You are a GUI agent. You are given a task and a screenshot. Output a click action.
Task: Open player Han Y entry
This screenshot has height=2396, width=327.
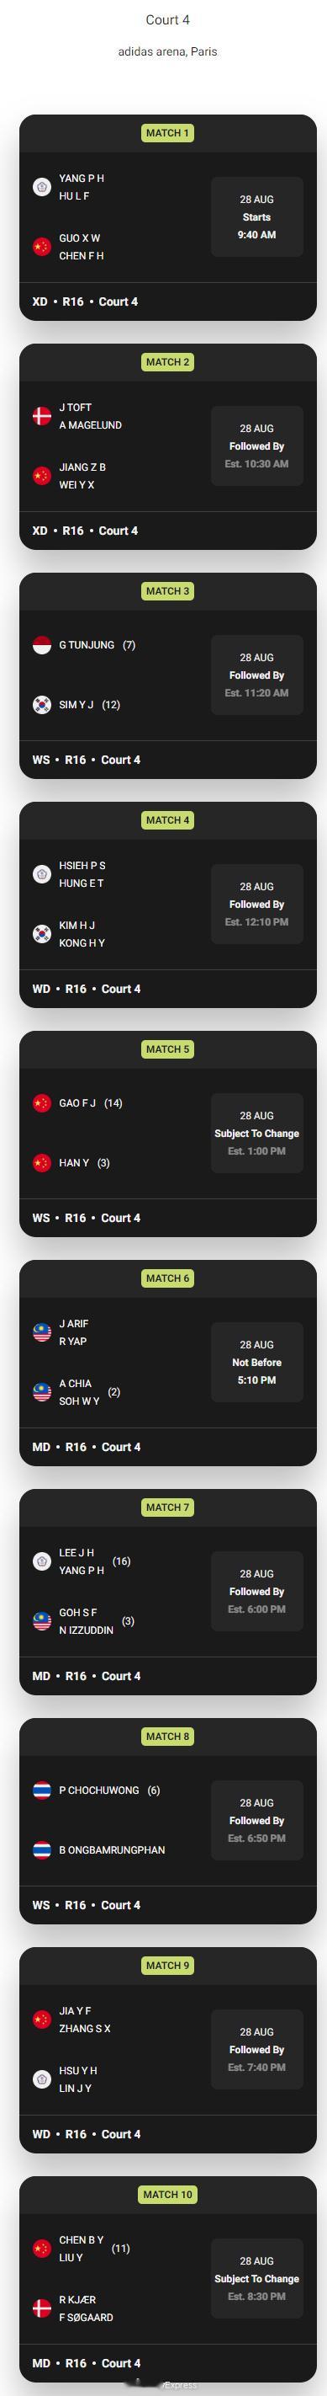tap(74, 1163)
